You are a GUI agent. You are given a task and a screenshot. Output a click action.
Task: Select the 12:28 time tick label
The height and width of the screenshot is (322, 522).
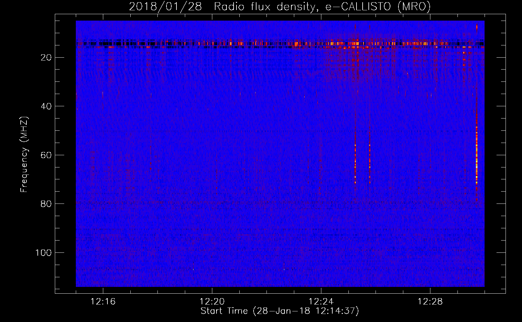[x=430, y=302]
